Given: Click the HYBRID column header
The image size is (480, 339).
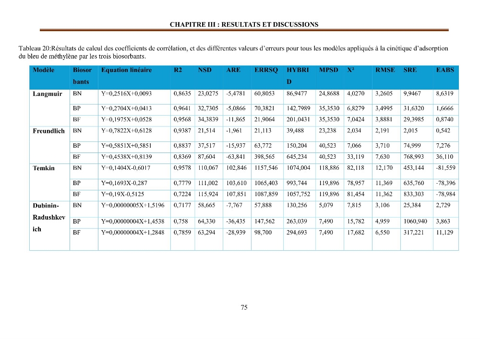Looking at the screenshot, I should (x=298, y=76).
